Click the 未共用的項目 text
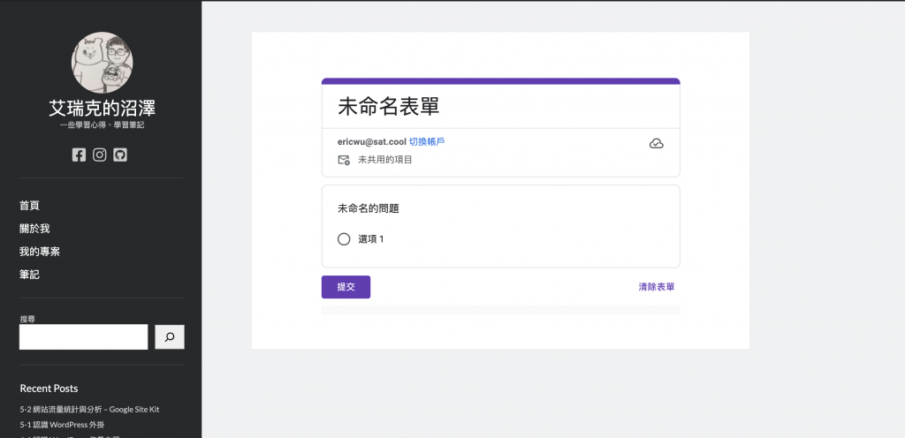 [x=385, y=160]
